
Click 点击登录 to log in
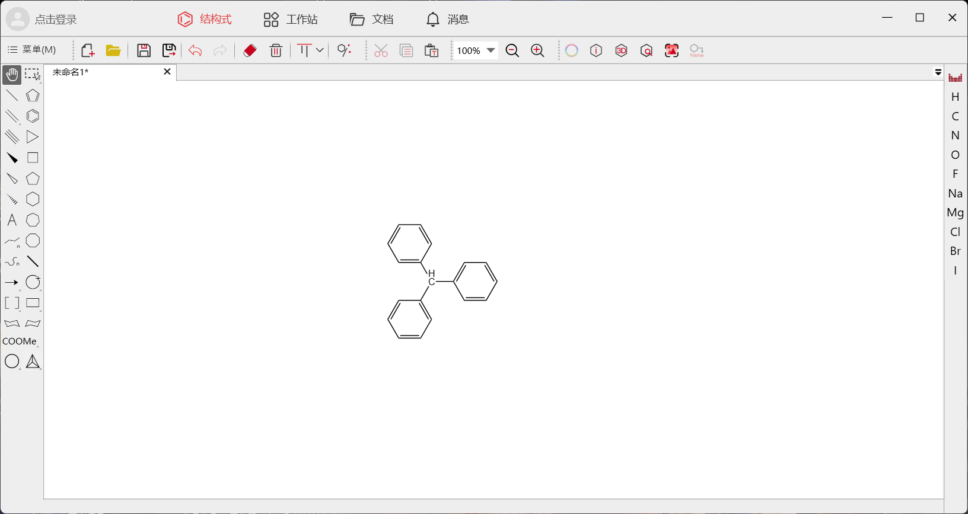[56, 20]
